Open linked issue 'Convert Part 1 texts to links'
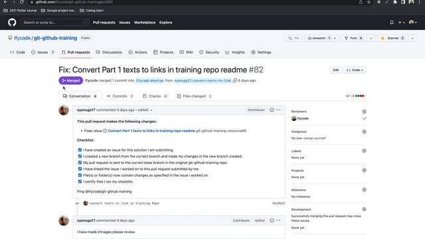 coord(151,131)
